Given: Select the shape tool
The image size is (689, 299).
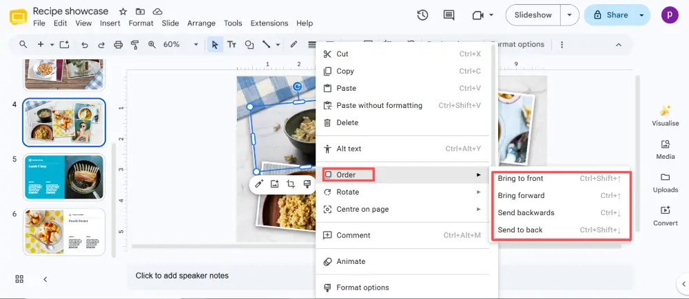Looking at the screenshot, I should pos(249,44).
